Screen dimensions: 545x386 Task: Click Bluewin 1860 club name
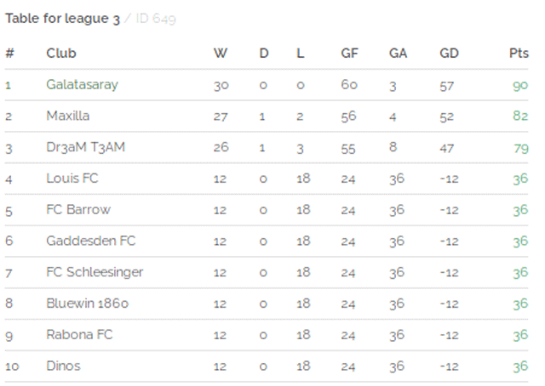click(87, 304)
